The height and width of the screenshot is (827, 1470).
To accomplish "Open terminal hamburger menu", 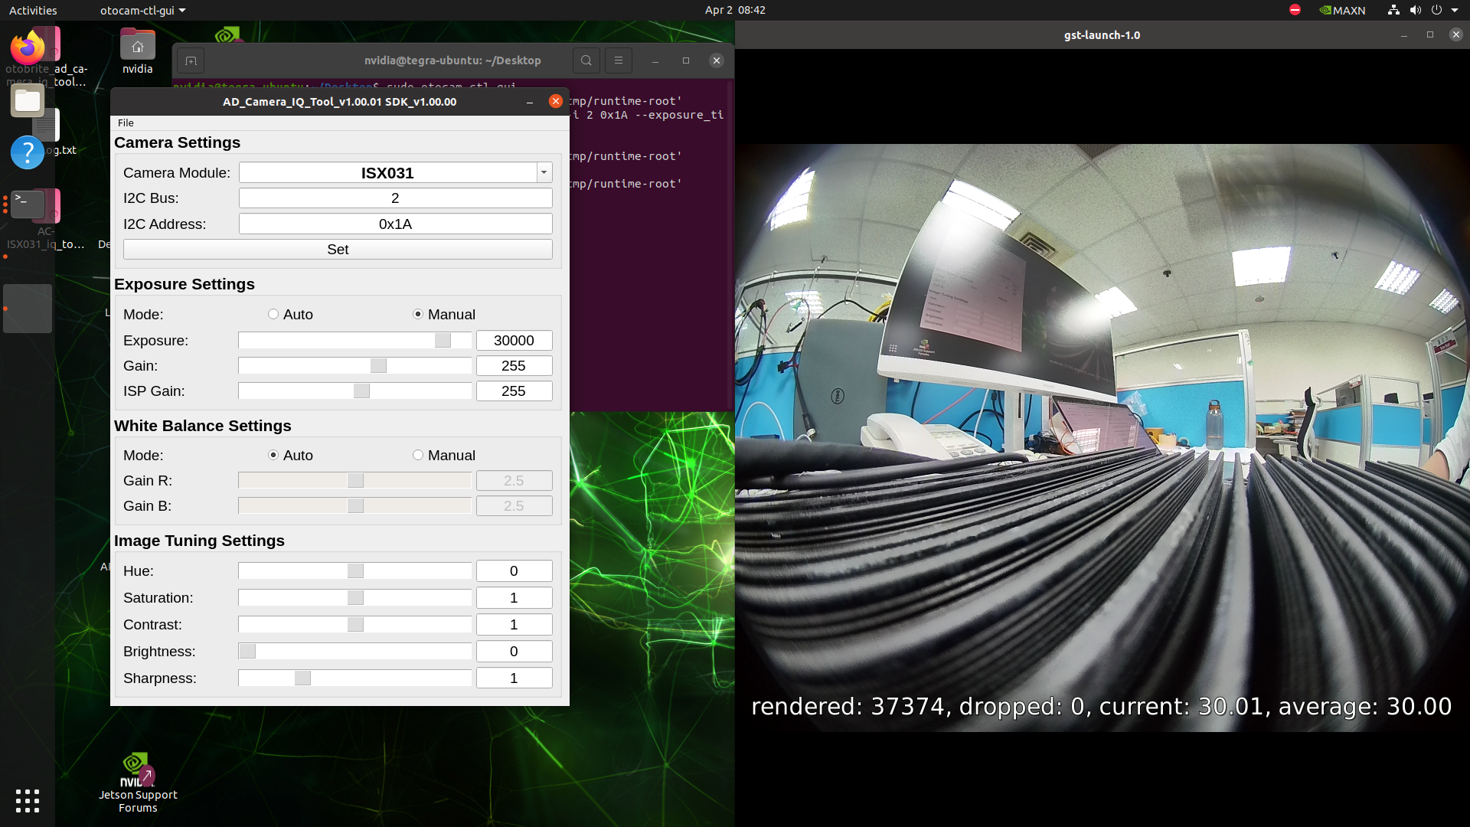I will point(619,60).
